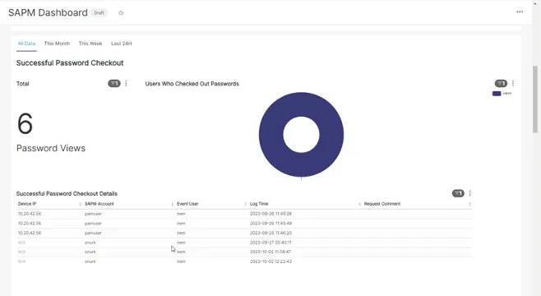Click the Successful Password Checkout Details title
This screenshot has width=541, height=296.
pos(67,193)
